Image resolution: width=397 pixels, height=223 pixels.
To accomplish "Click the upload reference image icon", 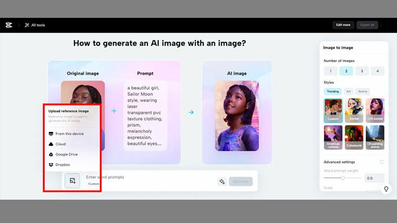I will 72,181.
